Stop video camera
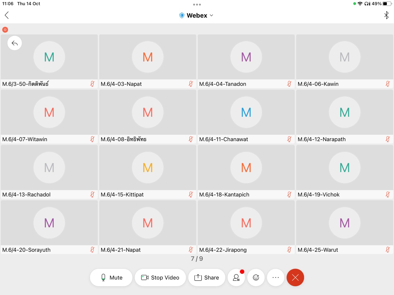 (160, 277)
